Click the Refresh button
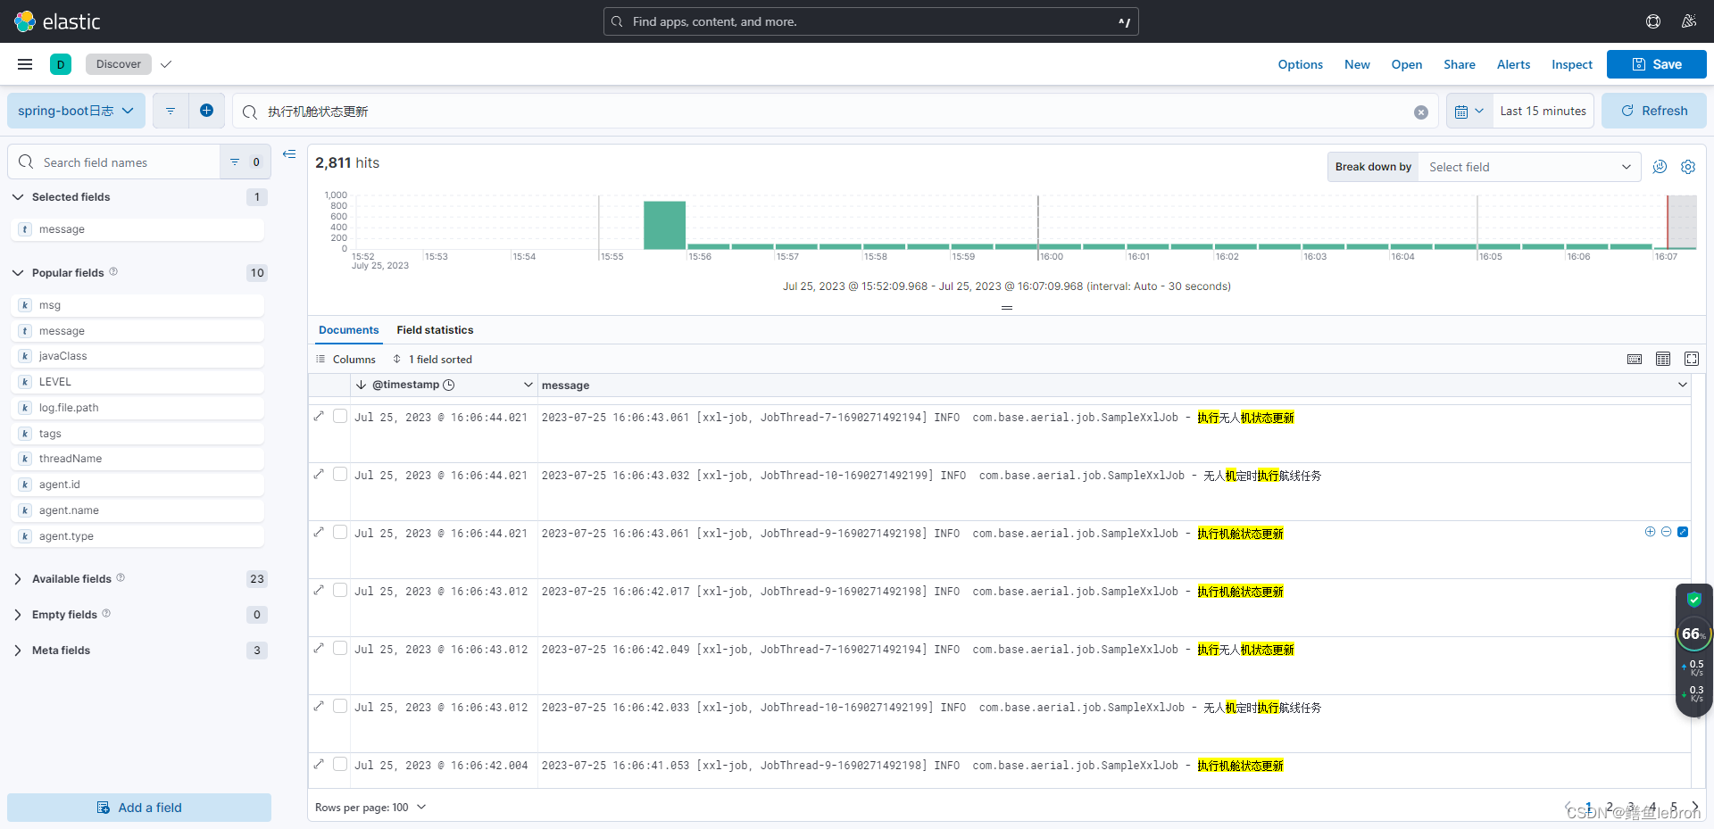The width and height of the screenshot is (1714, 829). [1653, 111]
